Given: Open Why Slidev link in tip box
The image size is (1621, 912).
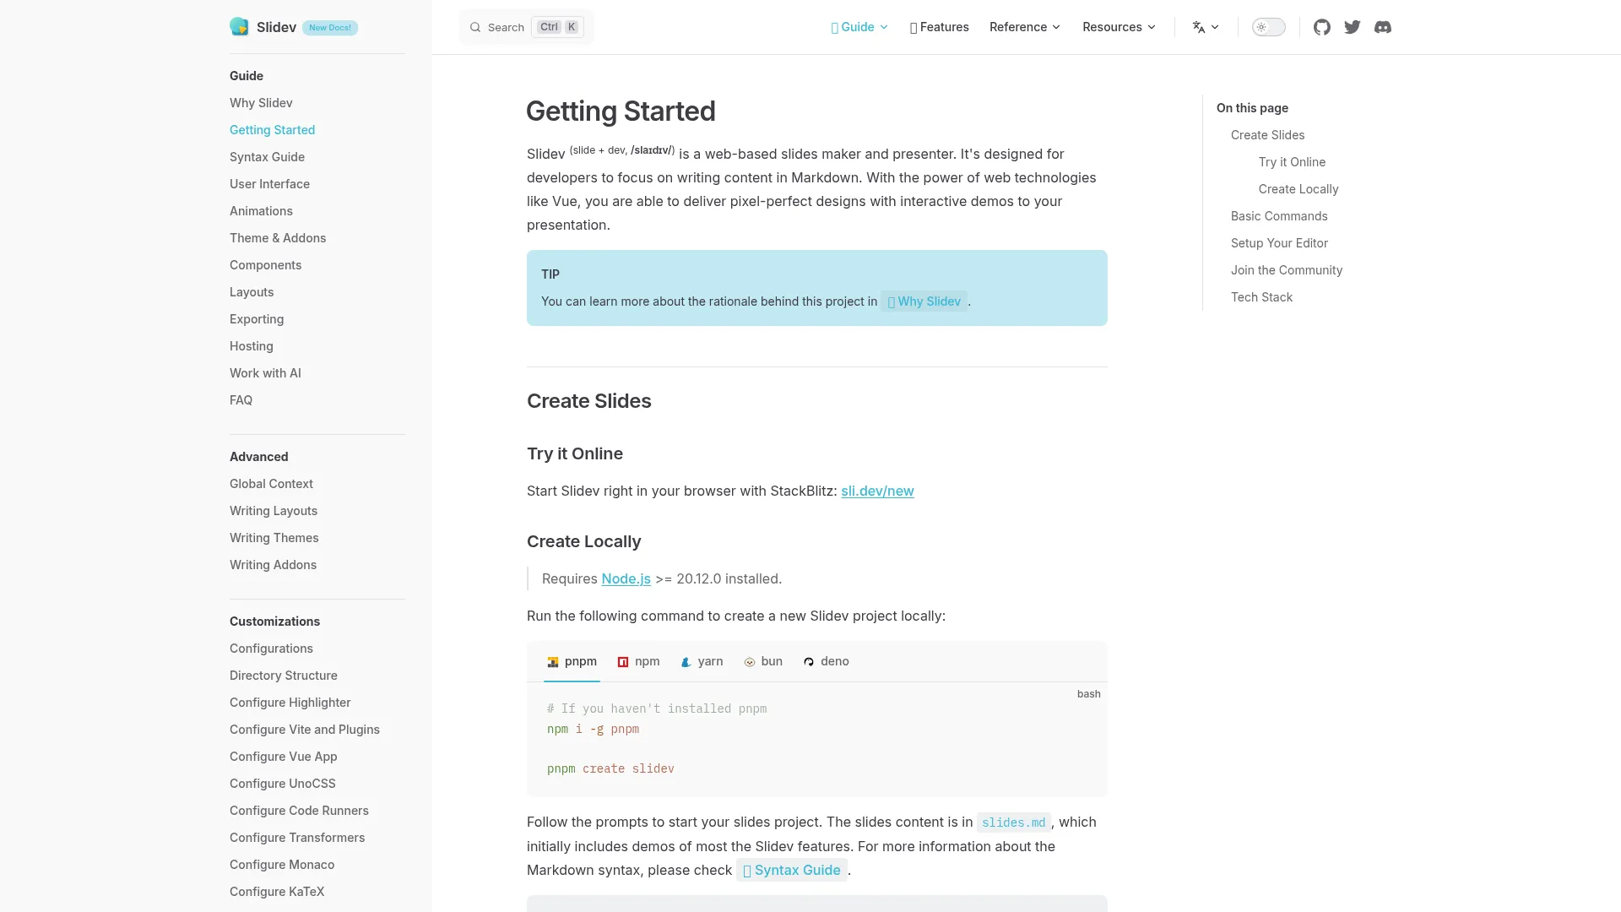Looking at the screenshot, I should point(924,301).
